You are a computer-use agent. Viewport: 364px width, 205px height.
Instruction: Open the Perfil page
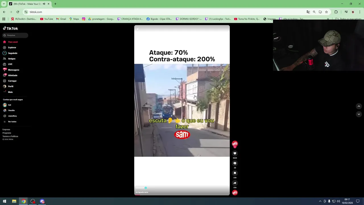pos(9,86)
